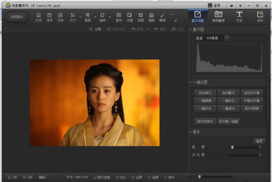272x182 pixels.
Task: Apply 严重白平衡 correction
Action: point(252,101)
